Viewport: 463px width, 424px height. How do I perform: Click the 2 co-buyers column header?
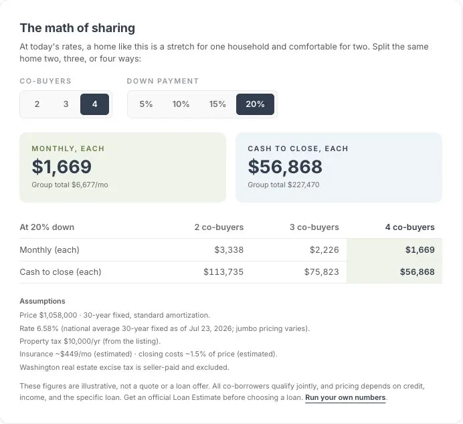coord(219,227)
